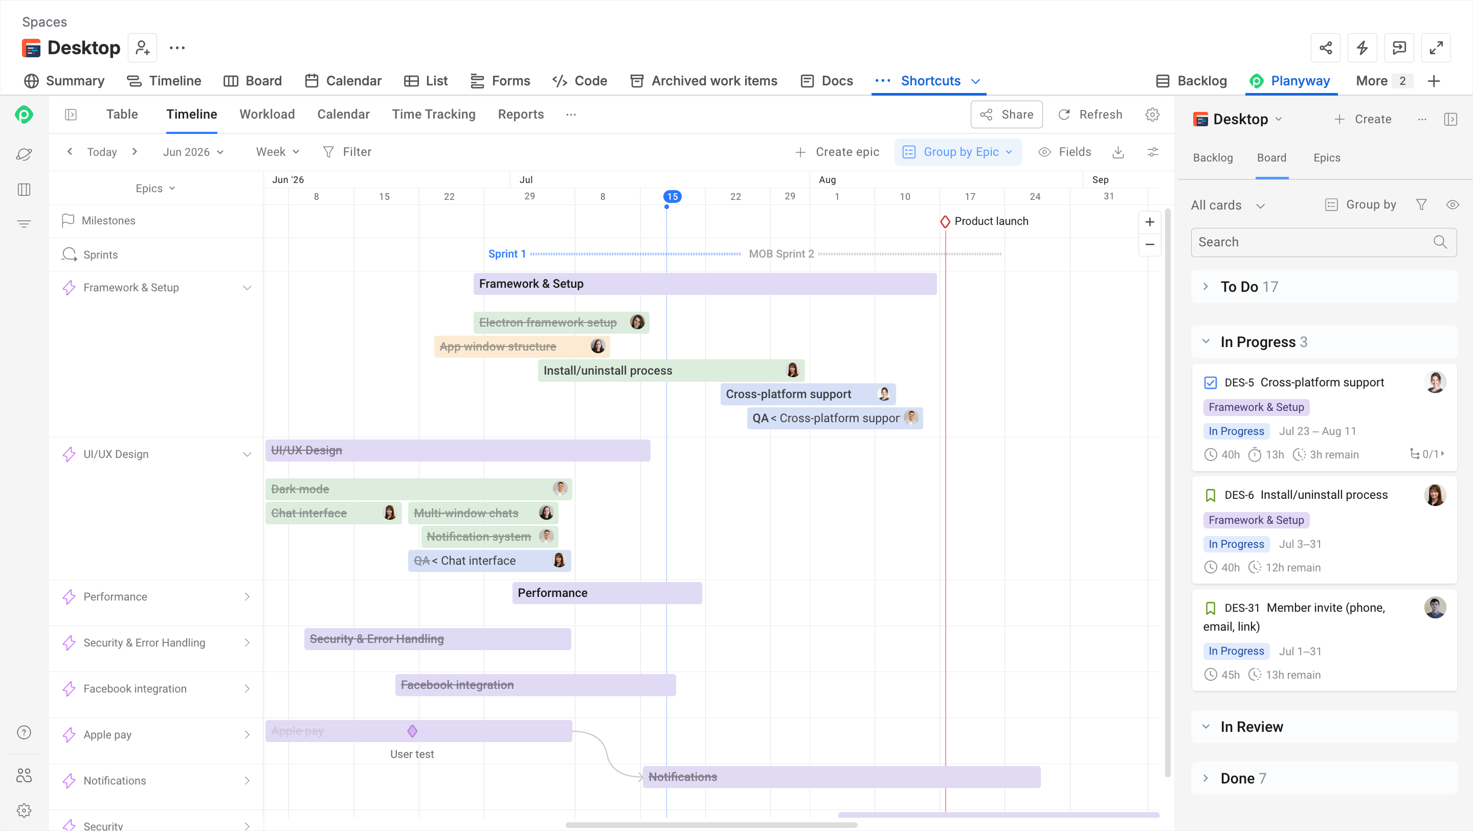Open the All cards dropdown
Viewport: 1473px width, 831px height.
pos(1227,205)
